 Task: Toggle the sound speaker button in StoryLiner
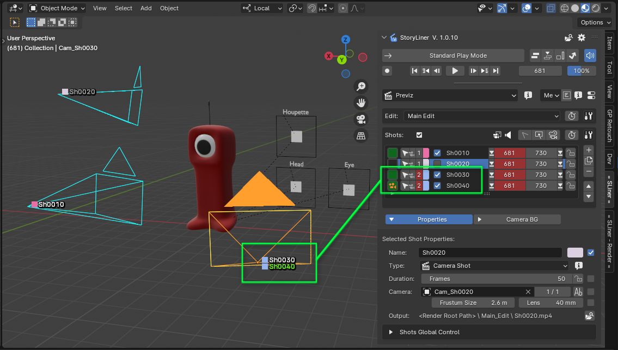(590, 56)
